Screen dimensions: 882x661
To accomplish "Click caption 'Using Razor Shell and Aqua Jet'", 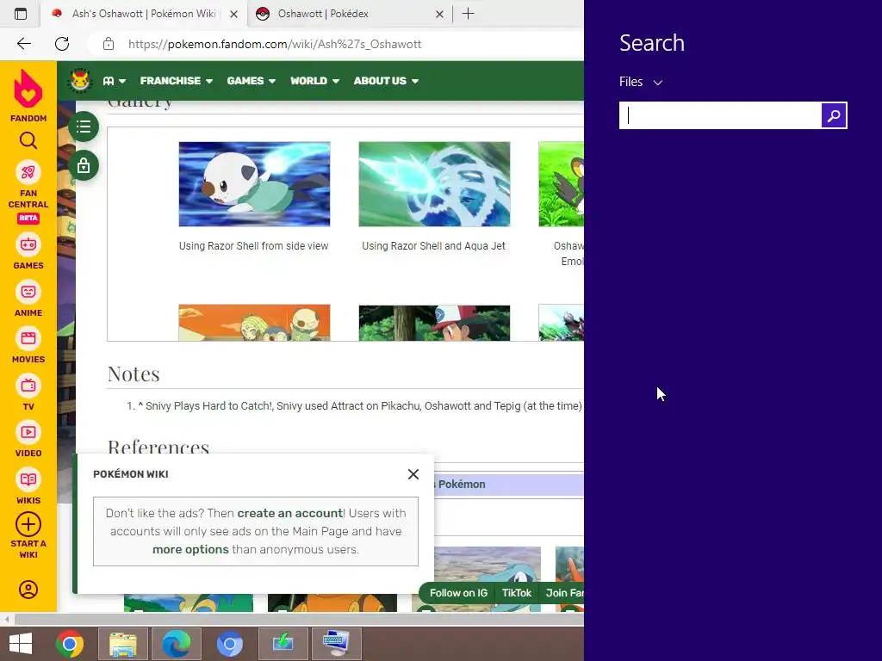I will [434, 246].
